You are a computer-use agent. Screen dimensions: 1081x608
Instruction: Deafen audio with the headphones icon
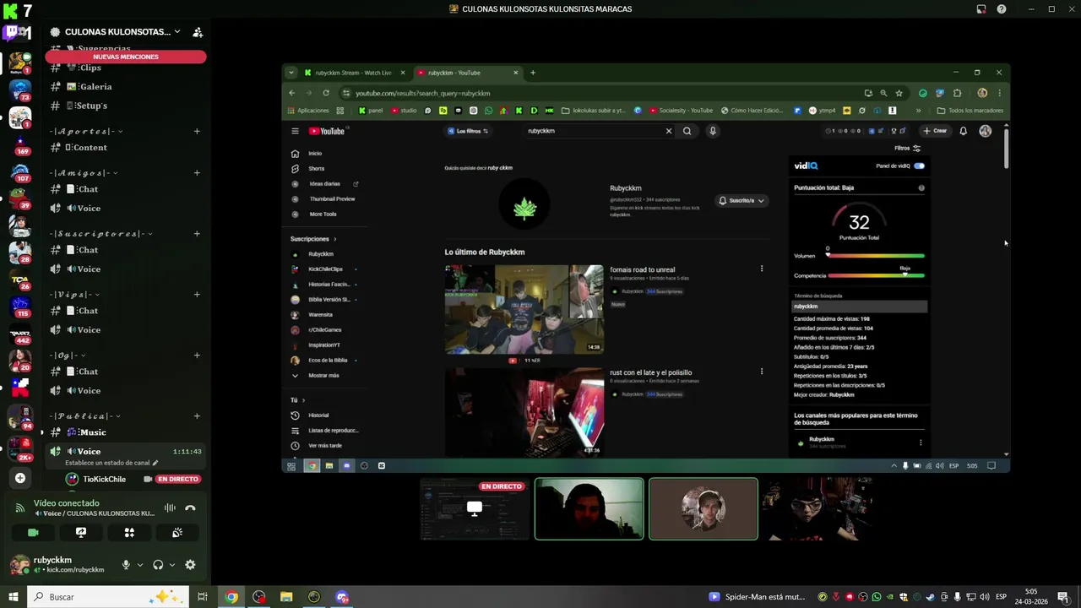click(x=158, y=565)
